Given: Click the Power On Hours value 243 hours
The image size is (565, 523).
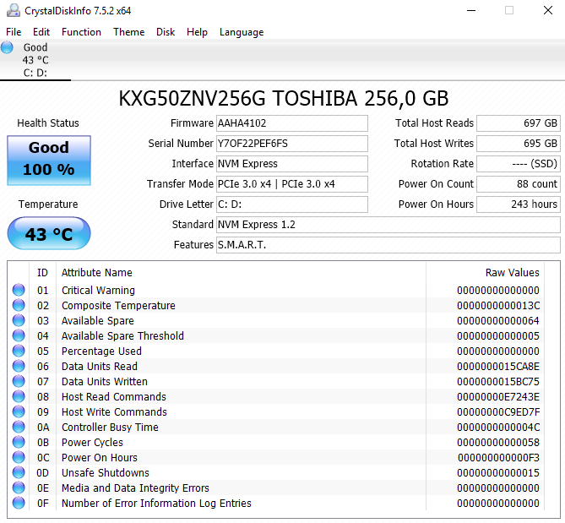Looking at the screenshot, I should point(519,204).
